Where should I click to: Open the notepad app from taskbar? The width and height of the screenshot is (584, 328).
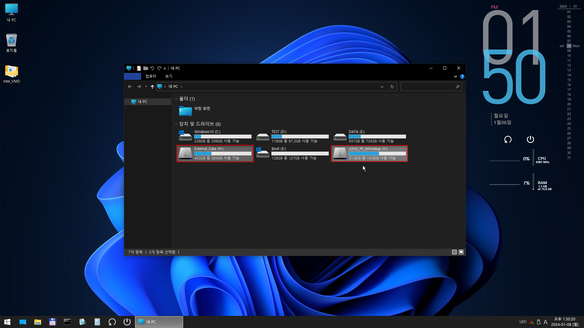click(x=82, y=322)
